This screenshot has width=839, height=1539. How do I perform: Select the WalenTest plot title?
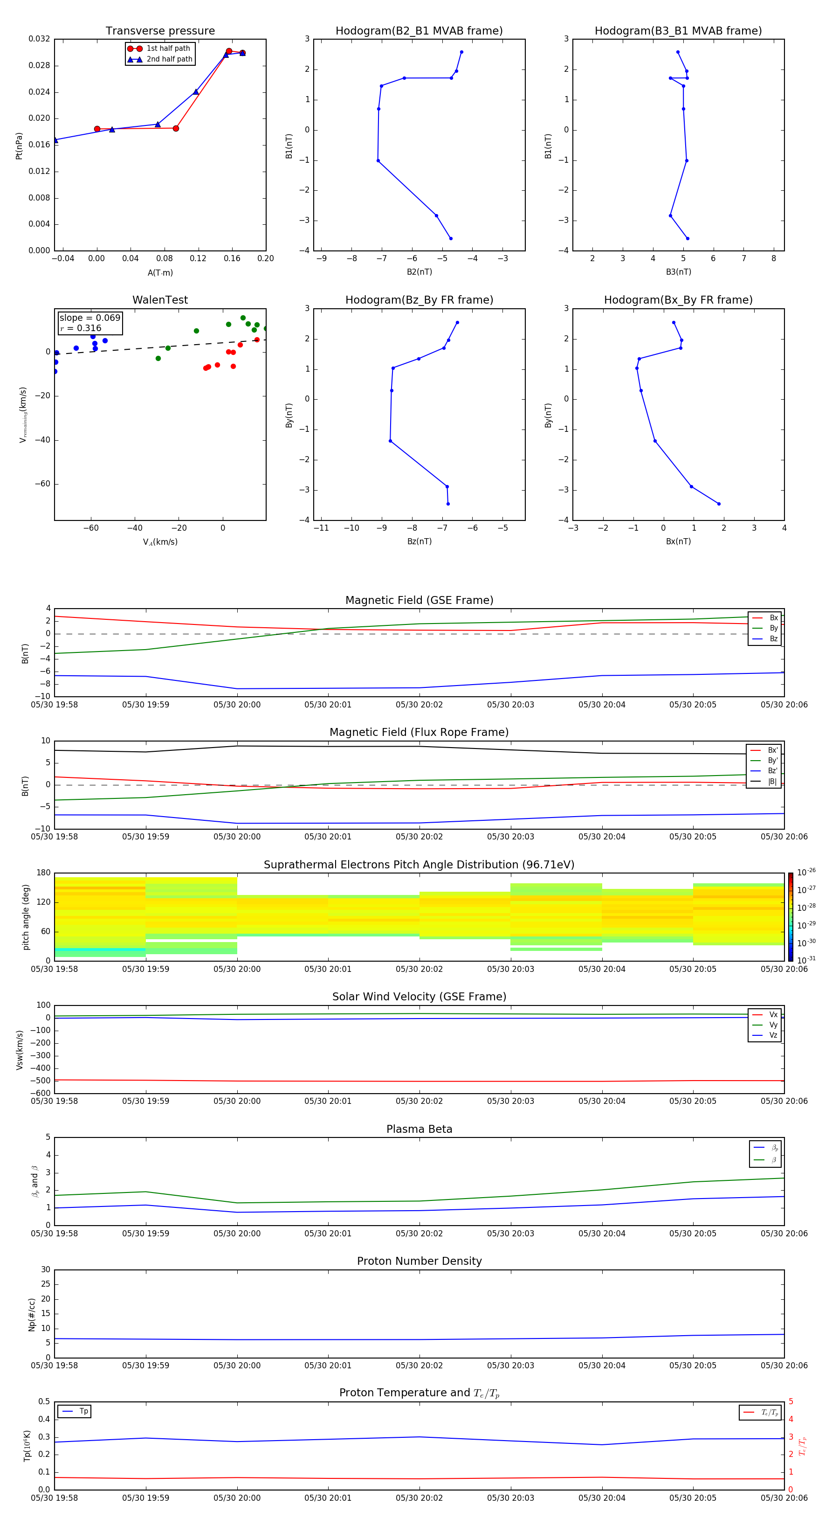click(160, 300)
